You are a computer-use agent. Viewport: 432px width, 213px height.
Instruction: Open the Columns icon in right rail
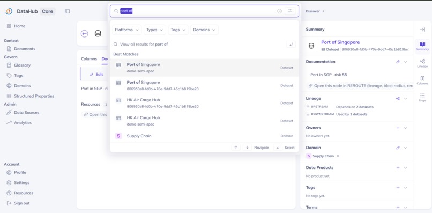[422, 80]
